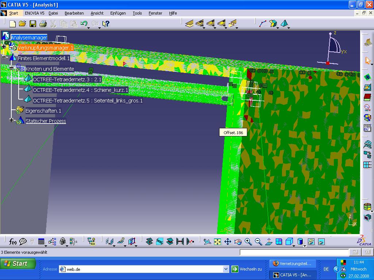Screen dimensions: 374x280
Task: Click the Wechseln zu go button
Action: point(247,269)
